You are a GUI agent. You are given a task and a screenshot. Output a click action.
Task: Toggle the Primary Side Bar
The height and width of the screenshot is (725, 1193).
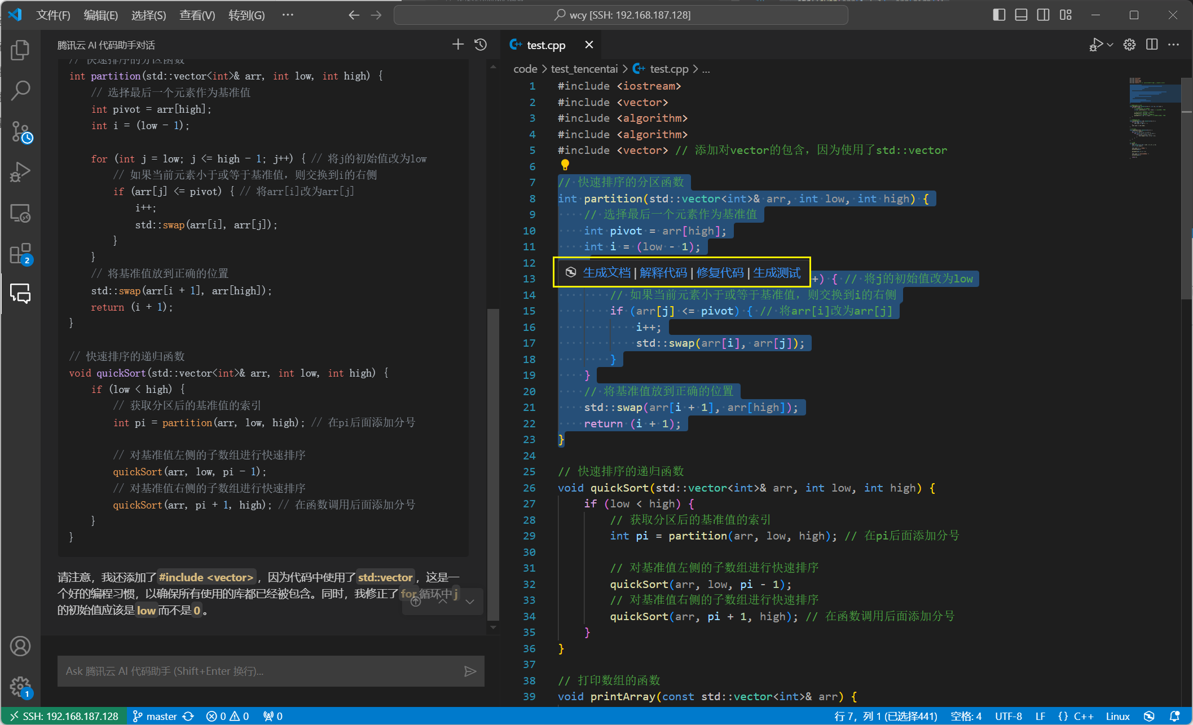point(999,15)
